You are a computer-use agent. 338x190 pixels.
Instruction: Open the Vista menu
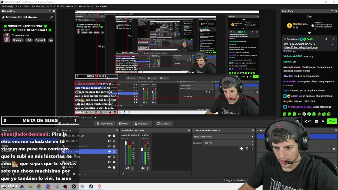pyautogui.click(x=27, y=6)
